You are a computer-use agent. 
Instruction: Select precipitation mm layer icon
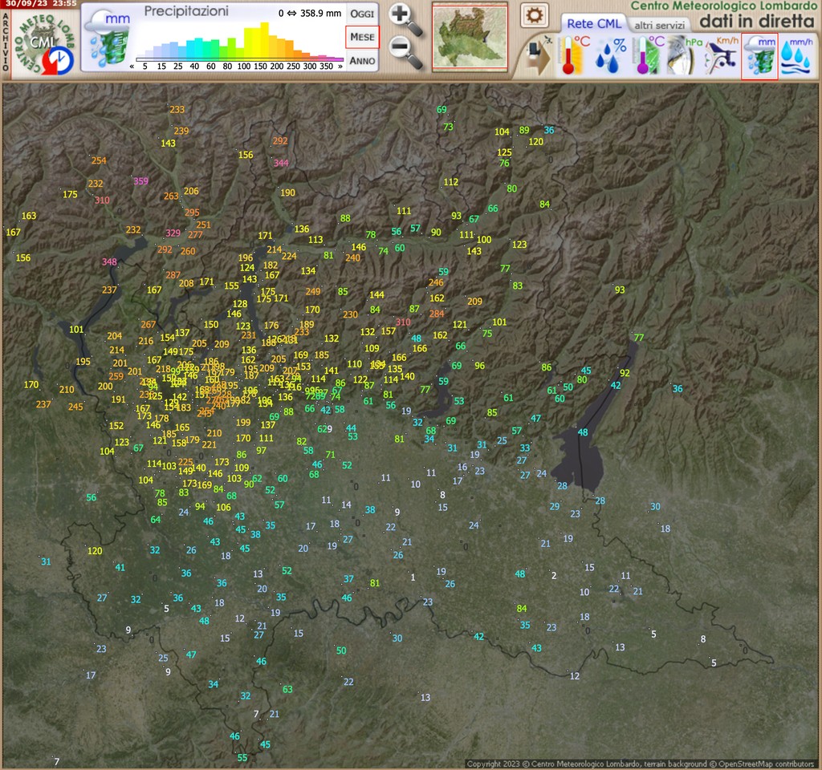[759, 56]
